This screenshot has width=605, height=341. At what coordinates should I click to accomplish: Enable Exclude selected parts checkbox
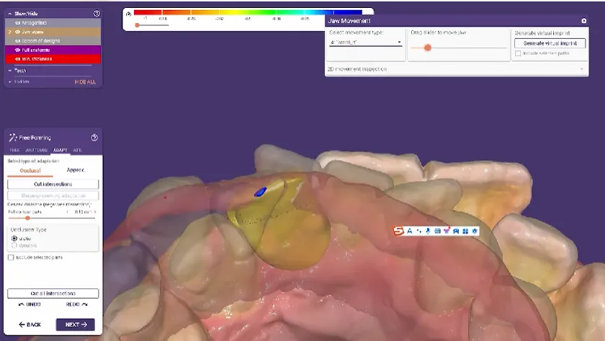10,257
